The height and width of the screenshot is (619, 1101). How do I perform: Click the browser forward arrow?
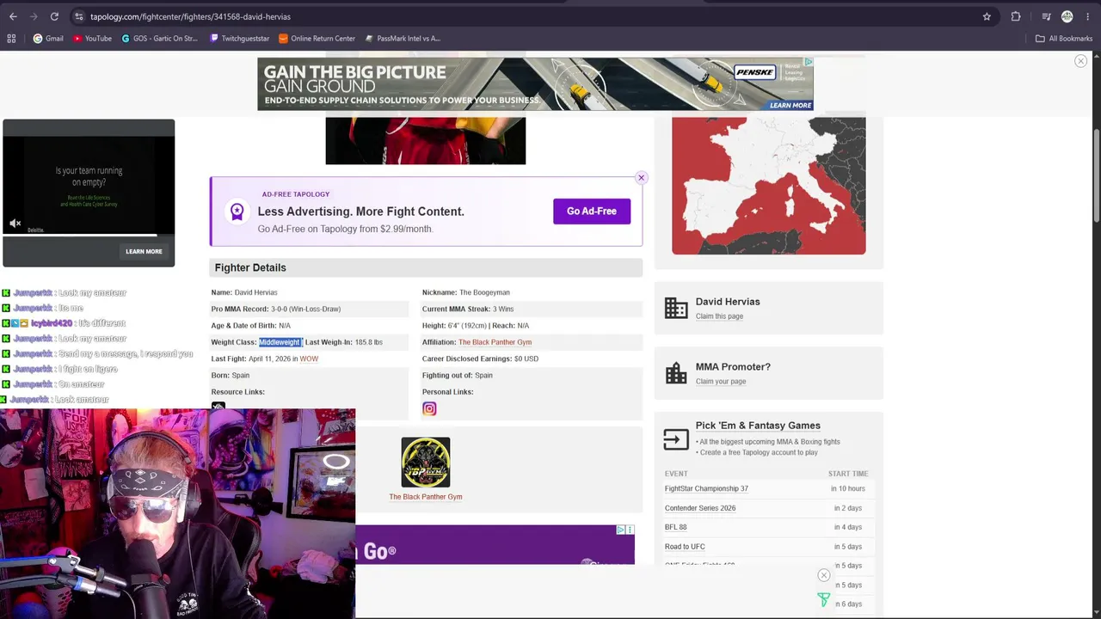click(34, 16)
